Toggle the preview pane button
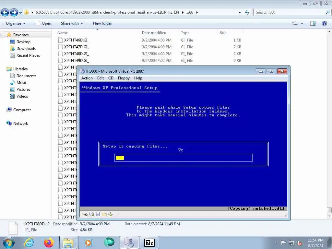The image size is (332, 249). [x=313, y=23]
